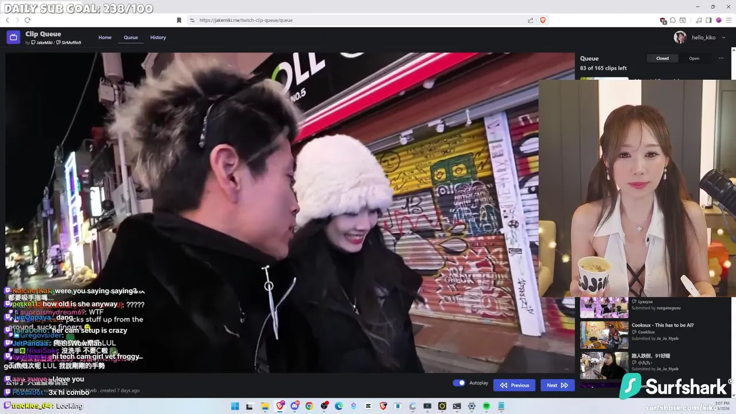Click the Queue panel heading
Screen dimensions: 736x414
(x=589, y=58)
